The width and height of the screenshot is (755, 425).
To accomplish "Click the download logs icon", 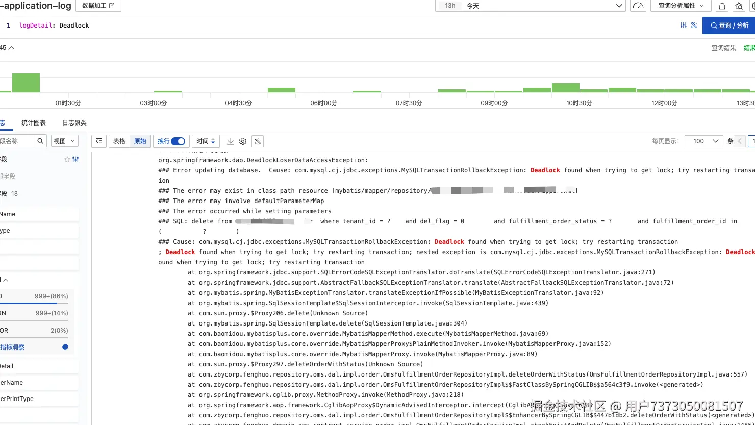I will coord(231,141).
